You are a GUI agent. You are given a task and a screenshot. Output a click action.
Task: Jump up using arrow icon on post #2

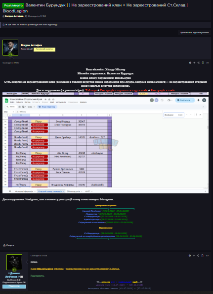[x=194, y=255]
